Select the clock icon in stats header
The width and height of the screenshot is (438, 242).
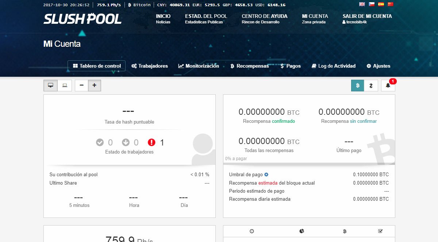pos(251,231)
